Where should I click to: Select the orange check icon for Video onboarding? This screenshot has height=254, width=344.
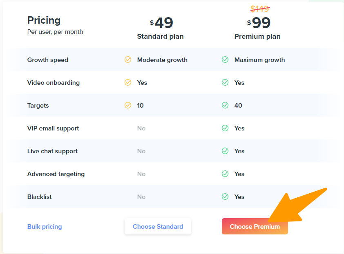pyautogui.click(x=128, y=82)
